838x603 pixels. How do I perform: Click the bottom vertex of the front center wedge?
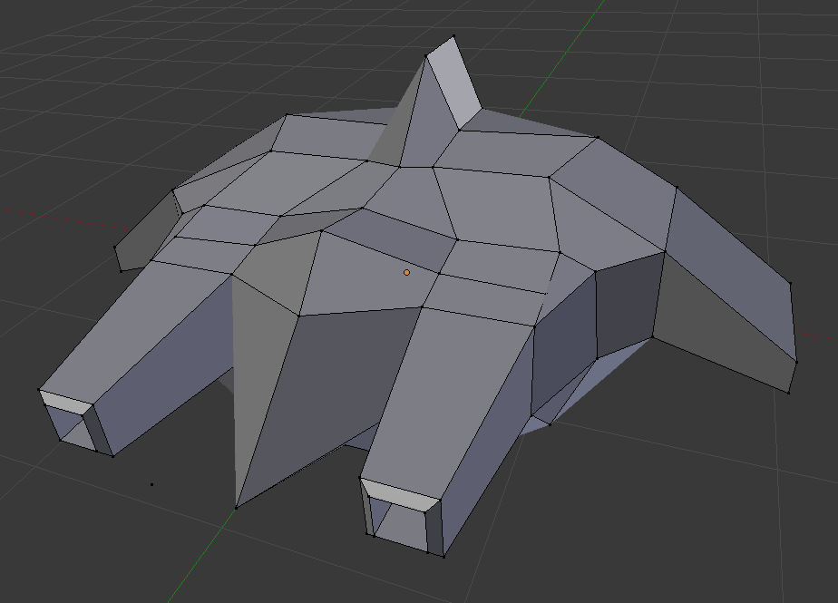click(x=237, y=508)
